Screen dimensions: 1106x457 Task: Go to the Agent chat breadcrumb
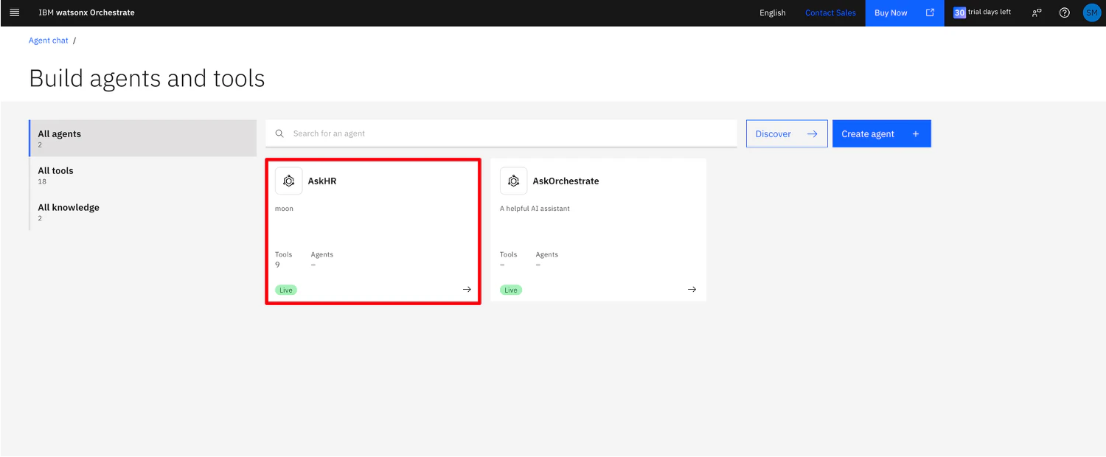49,41
